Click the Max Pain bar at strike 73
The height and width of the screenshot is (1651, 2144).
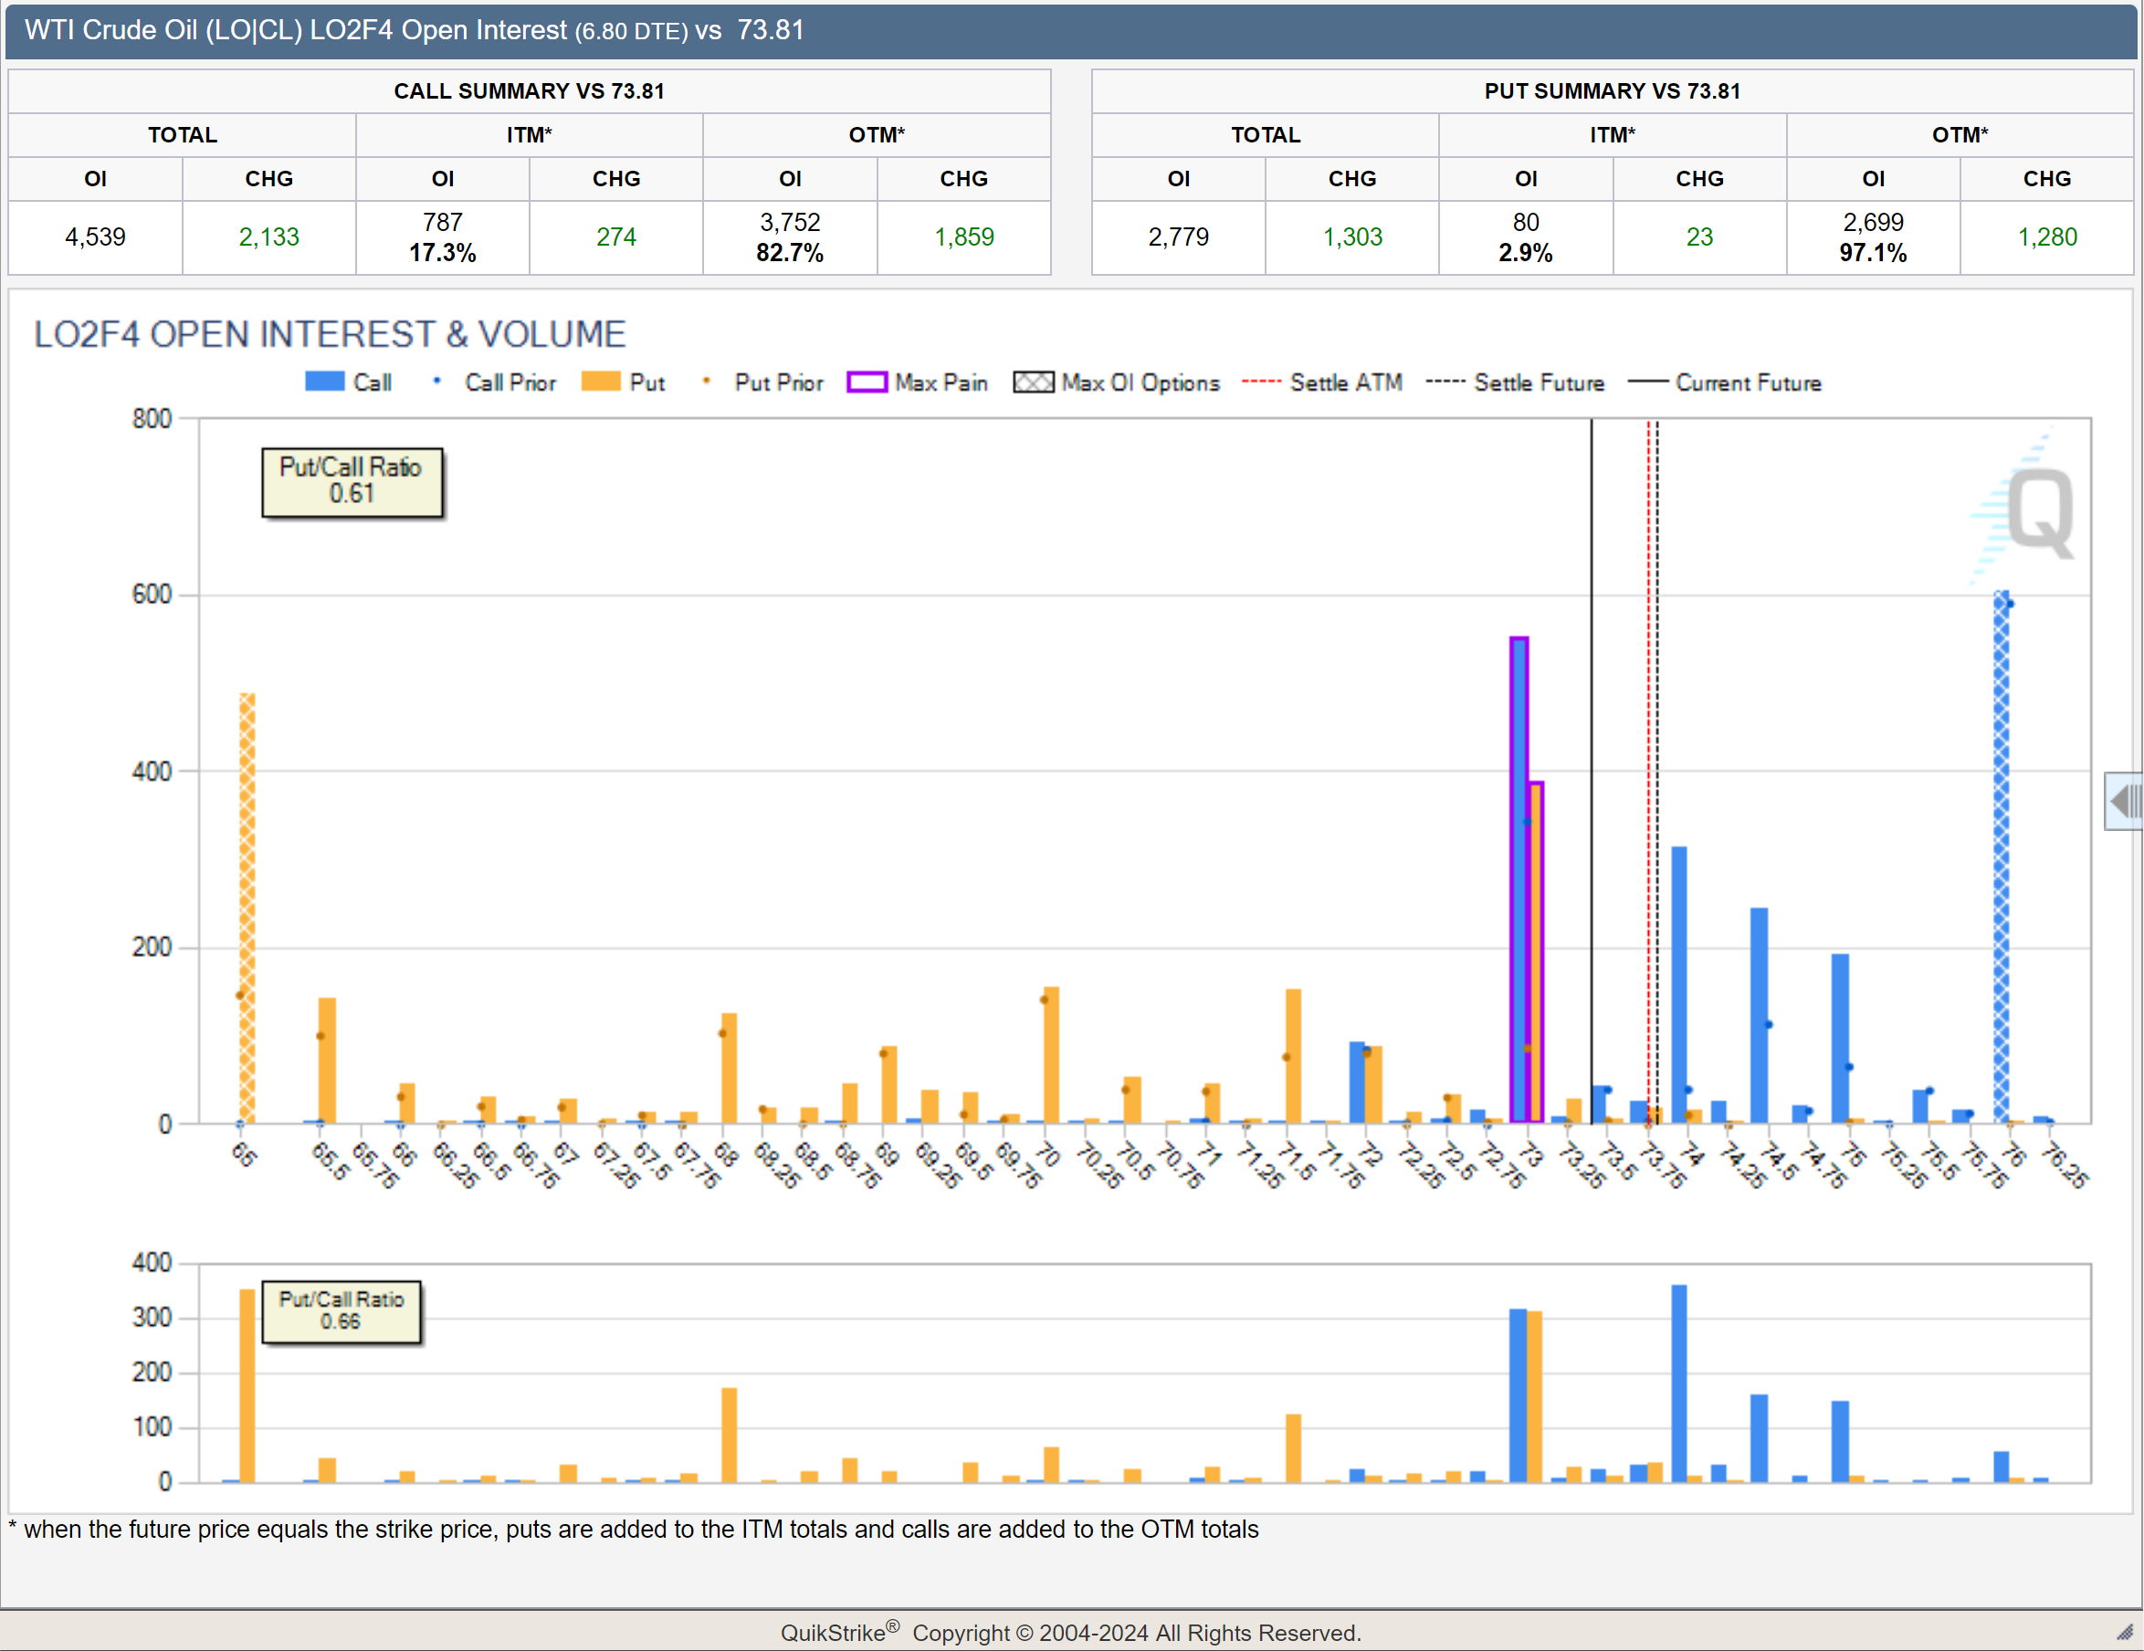tap(1519, 883)
